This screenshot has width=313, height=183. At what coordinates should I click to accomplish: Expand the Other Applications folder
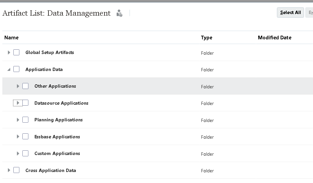click(18, 86)
